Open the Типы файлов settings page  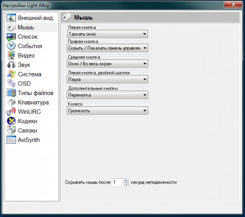(x=31, y=93)
